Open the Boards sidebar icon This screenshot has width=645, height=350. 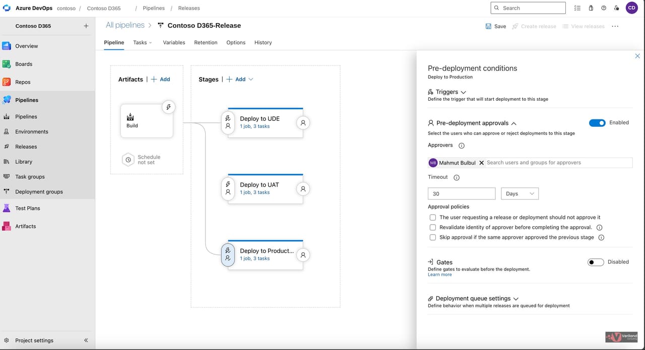7,64
